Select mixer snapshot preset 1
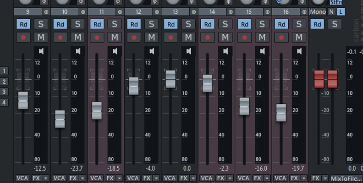Screen dimensions: 363x183 (x=5, y=71)
